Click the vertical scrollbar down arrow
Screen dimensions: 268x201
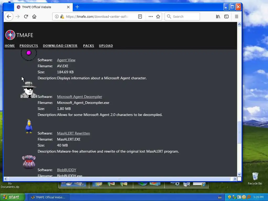point(239,175)
